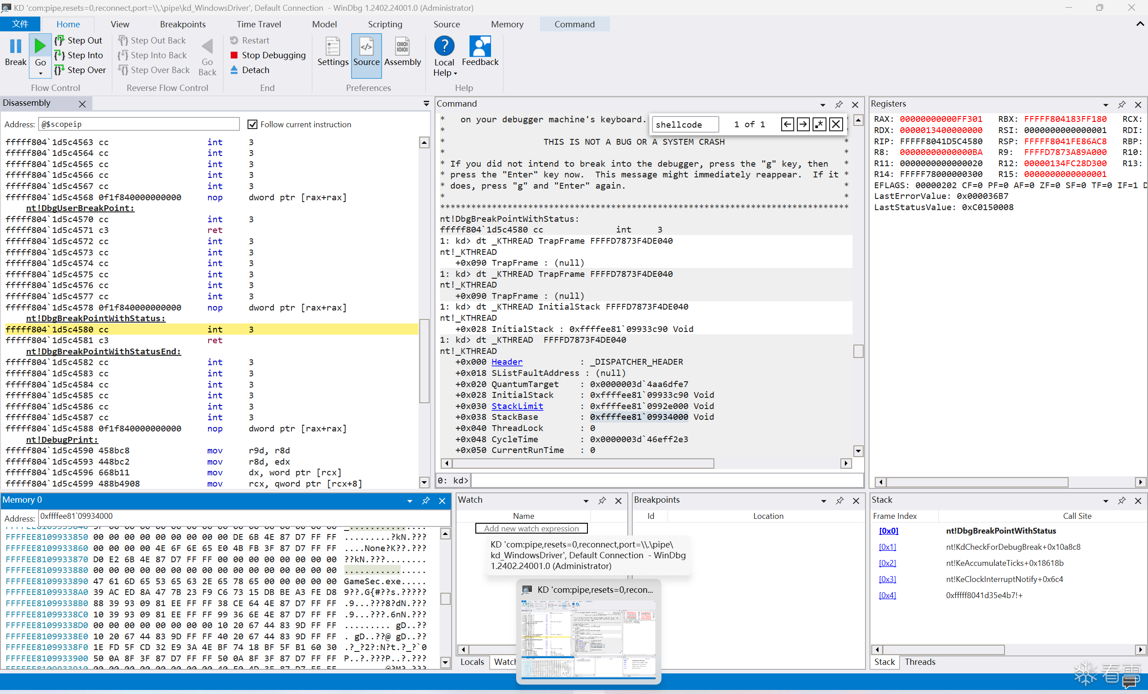Open the Feedback icon in Help group
Screen dimensions: 1148x694
pos(479,47)
